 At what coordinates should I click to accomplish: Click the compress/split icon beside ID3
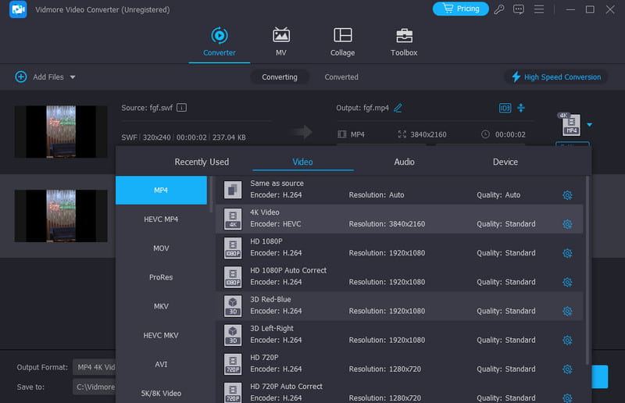[x=521, y=108]
